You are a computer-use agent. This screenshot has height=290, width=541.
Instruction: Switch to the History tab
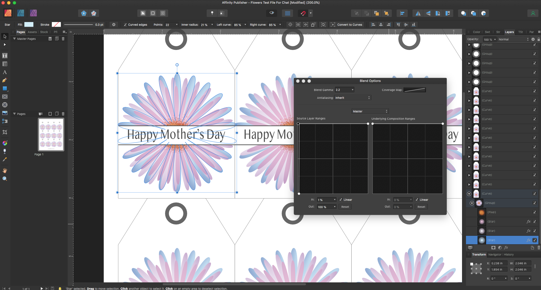[509, 254]
